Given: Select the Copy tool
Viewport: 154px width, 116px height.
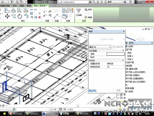Looking at the screenshot, I should (x=14, y=16).
